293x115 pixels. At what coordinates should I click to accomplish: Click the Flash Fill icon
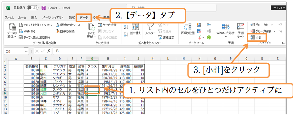click(x=199, y=25)
